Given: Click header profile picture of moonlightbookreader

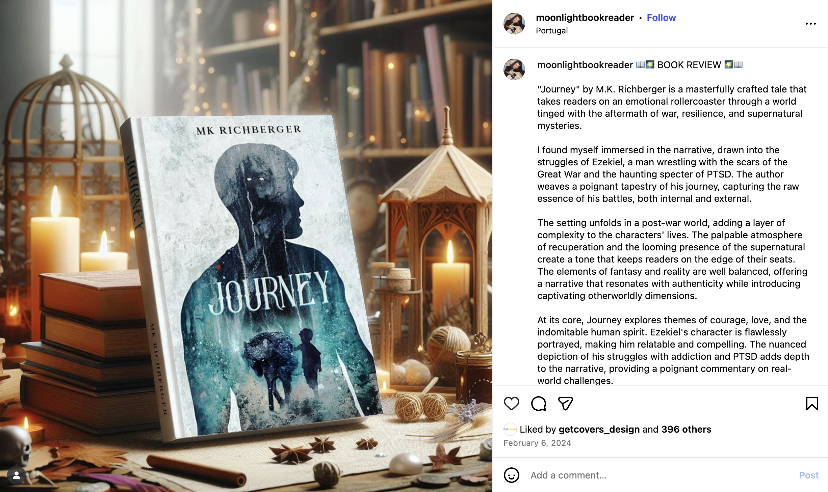Looking at the screenshot, I should 514,24.
